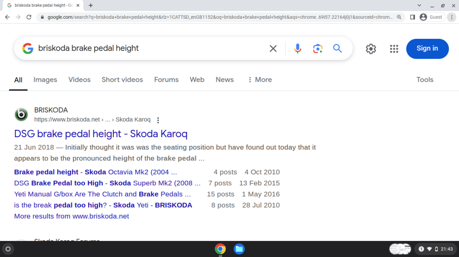Open the Google apps grid
The image size is (459, 257).
(x=394, y=49)
